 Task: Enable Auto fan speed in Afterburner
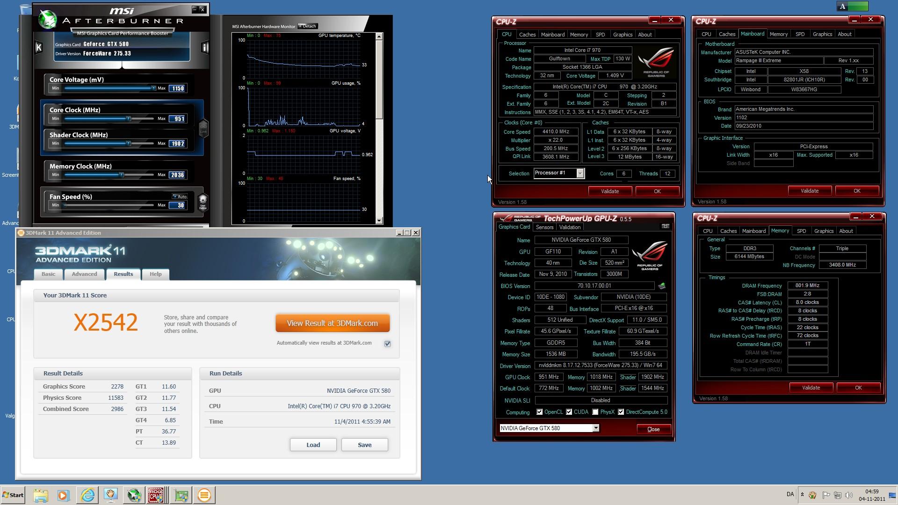(180, 196)
